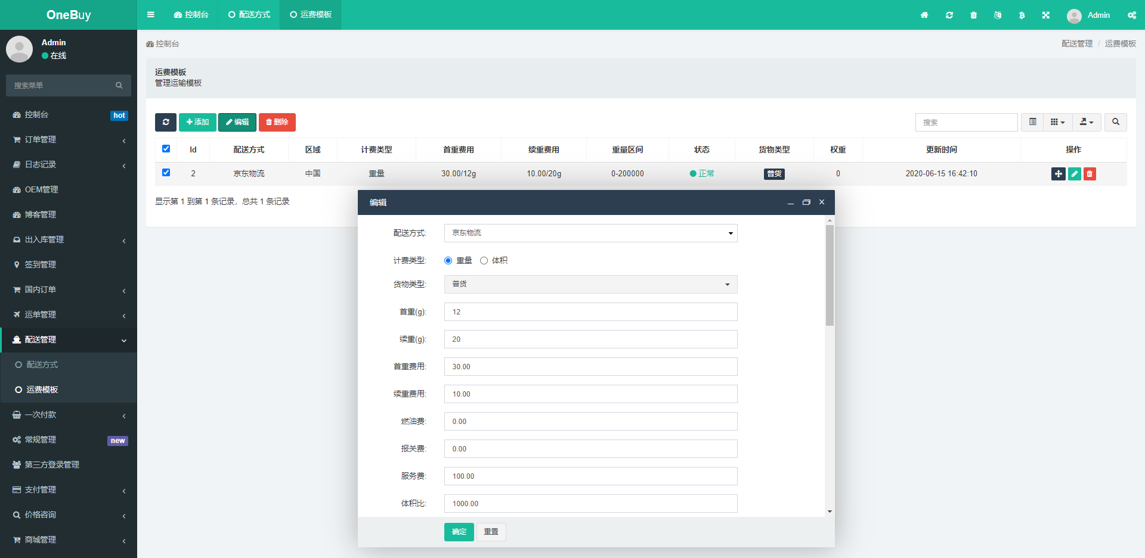Viewport: 1145px width, 558px height.
Task: Click the language switch icon in top bar
Action: 998,15
